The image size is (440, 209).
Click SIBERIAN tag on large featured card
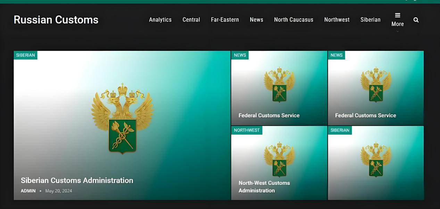click(x=25, y=55)
